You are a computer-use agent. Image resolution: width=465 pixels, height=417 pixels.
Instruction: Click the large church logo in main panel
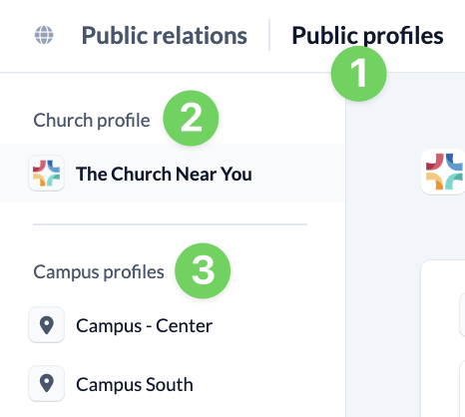443,172
